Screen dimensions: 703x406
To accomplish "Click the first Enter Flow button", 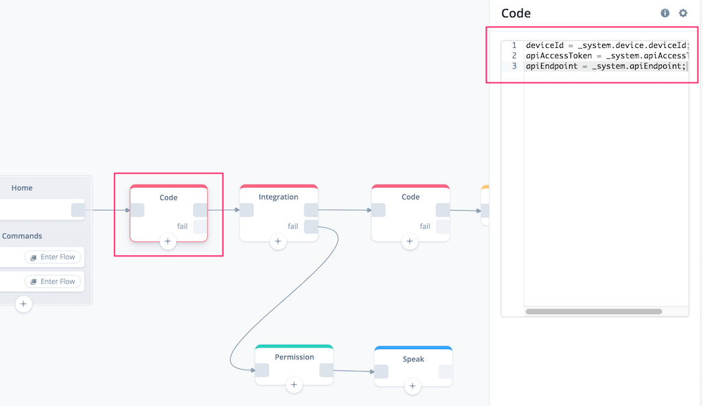I will [x=53, y=256].
